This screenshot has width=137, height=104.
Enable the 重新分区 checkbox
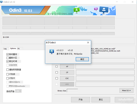point(8,58)
